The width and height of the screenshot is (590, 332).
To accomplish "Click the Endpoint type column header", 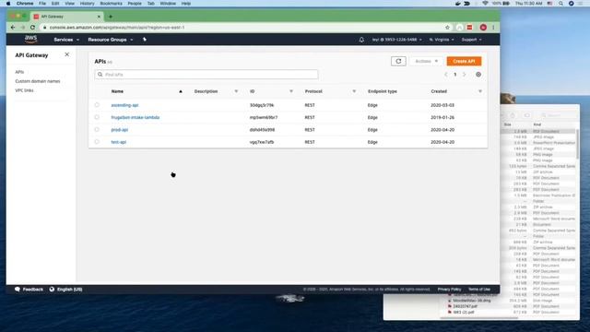I will (383, 91).
